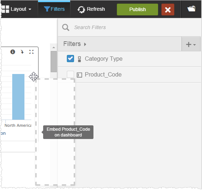The height and width of the screenshot is (190, 202).
Task: Check the Product_Code filter checkbox
Action: tap(70, 74)
